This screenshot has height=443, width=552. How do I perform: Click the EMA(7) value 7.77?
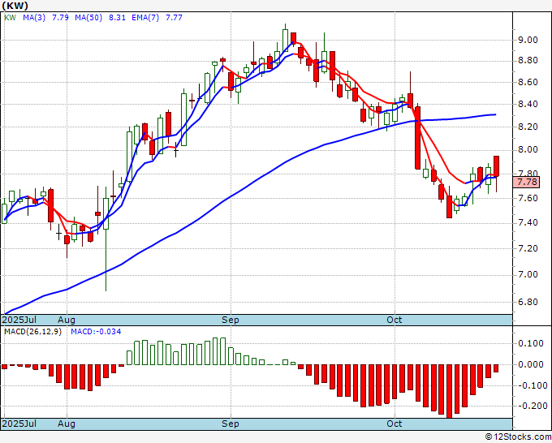coord(174,18)
